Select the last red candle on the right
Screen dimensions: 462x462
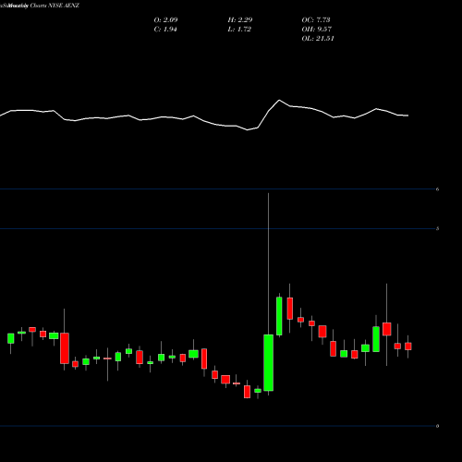tap(408, 346)
